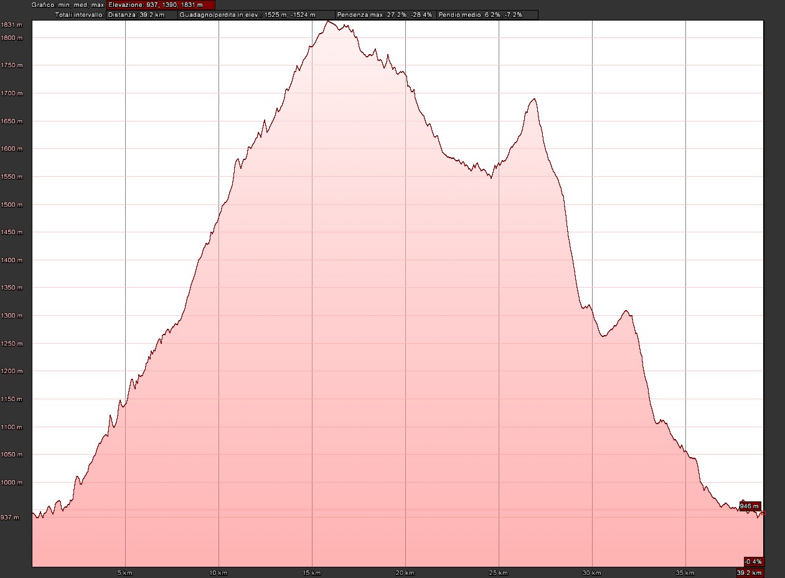Click the 946 m elevation cursor label
The height and width of the screenshot is (578, 785).
[750, 506]
